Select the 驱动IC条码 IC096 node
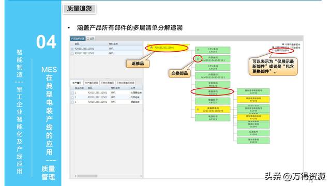Image resolution: width=331 pixels, height=186 pixels. (253, 125)
